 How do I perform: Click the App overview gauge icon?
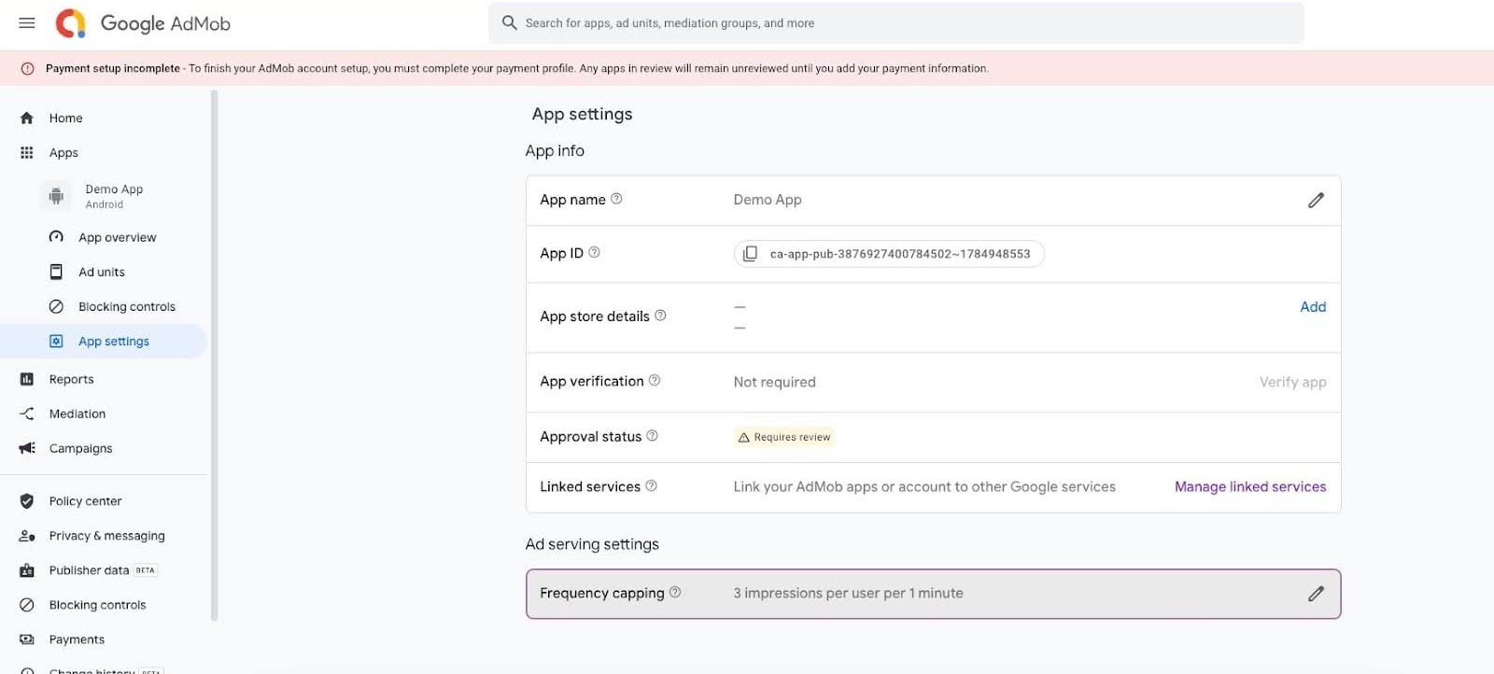(56, 237)
